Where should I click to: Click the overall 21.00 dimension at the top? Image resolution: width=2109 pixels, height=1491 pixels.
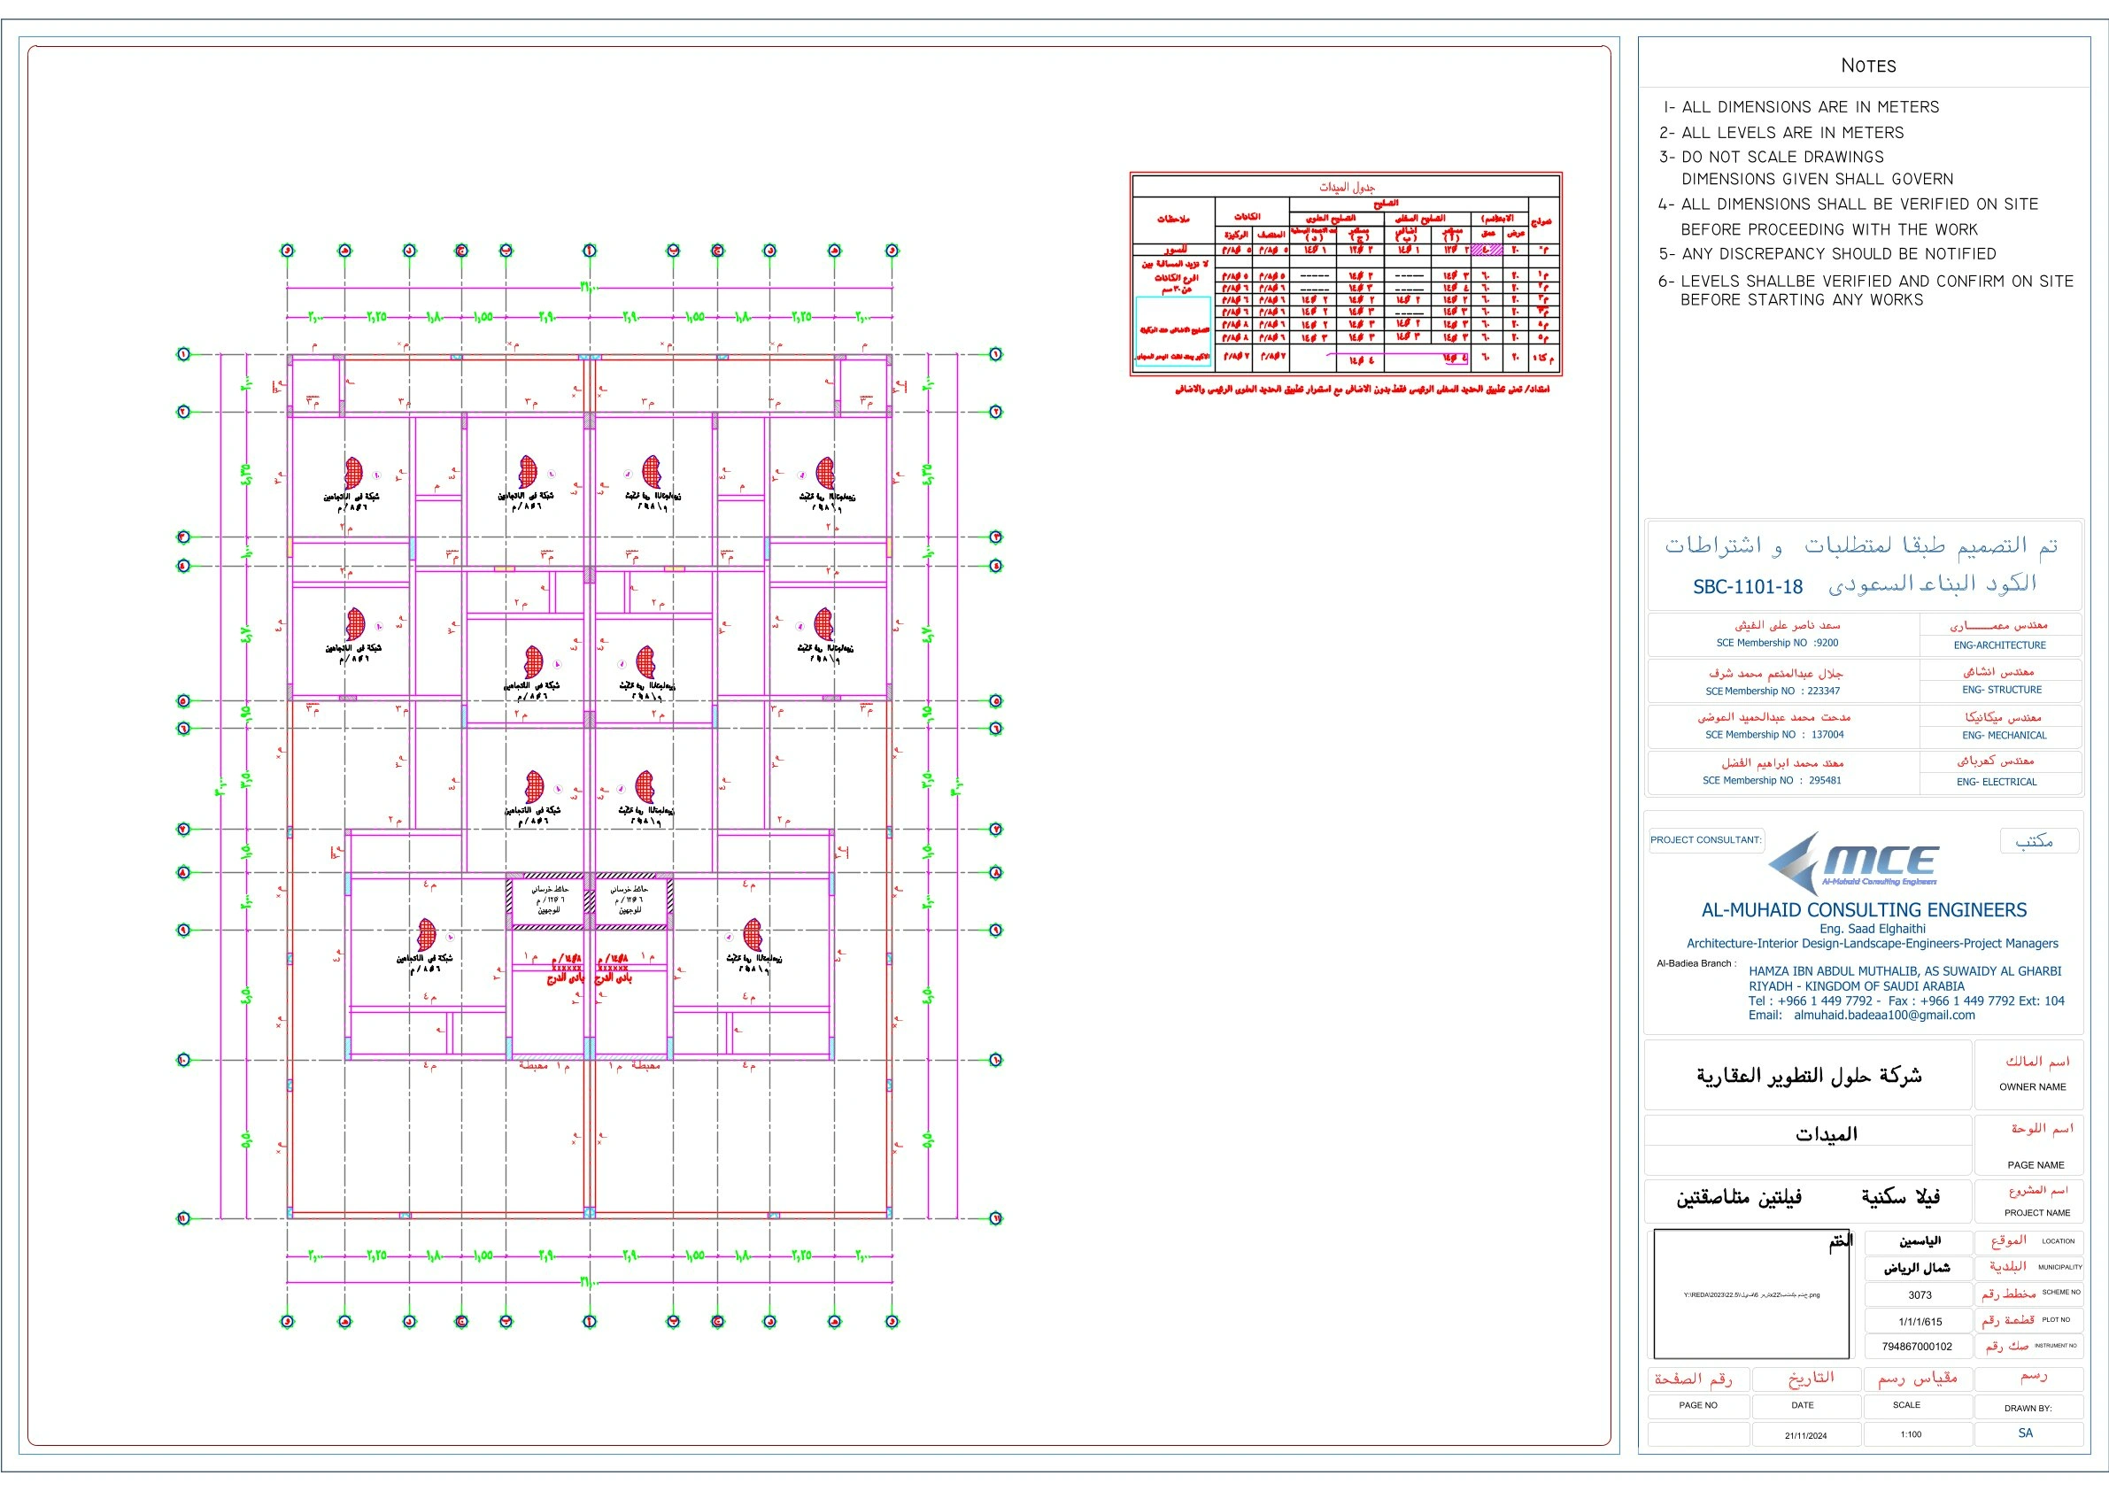tap(589, 288)
